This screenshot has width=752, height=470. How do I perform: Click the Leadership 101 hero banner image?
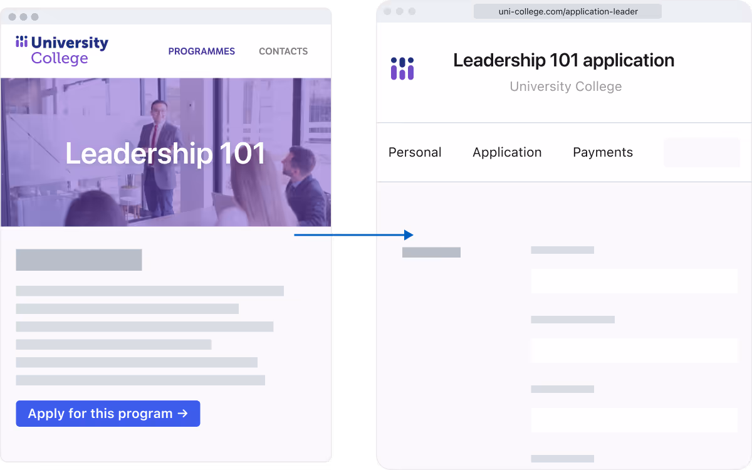coord(166,152)
